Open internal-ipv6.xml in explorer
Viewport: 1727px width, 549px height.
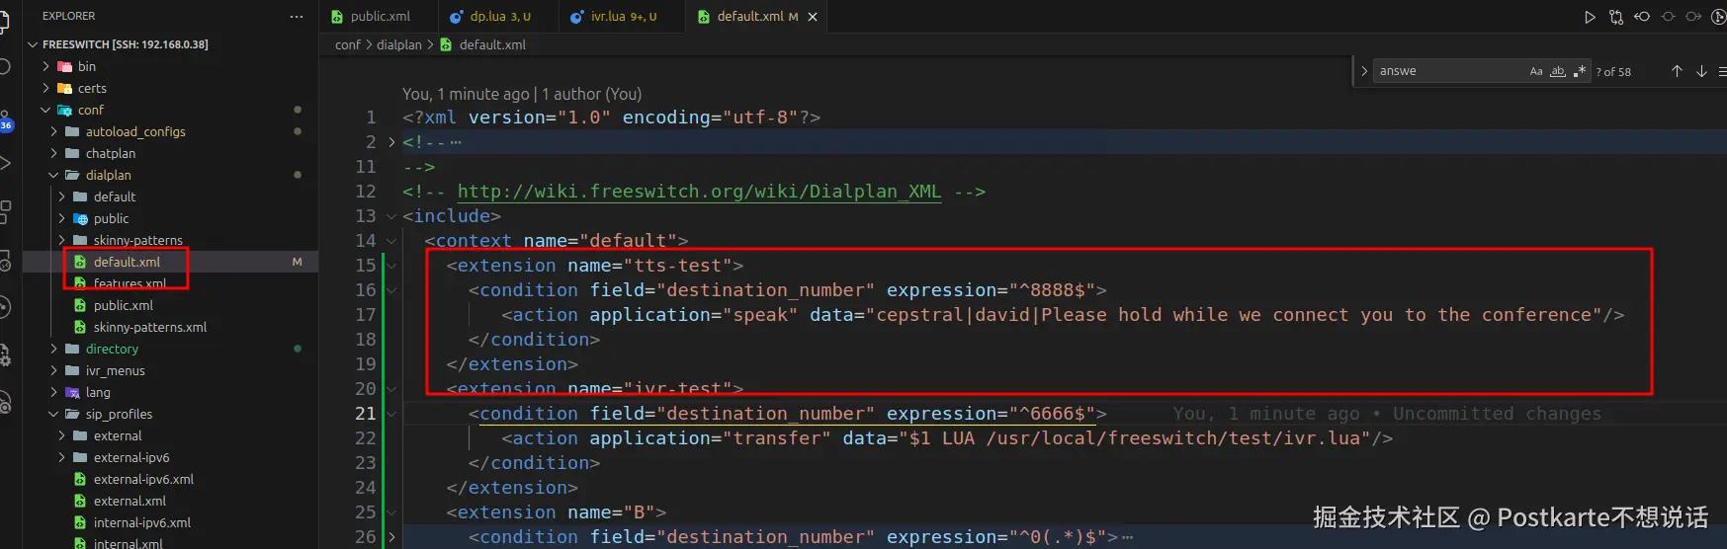point(170,522)
